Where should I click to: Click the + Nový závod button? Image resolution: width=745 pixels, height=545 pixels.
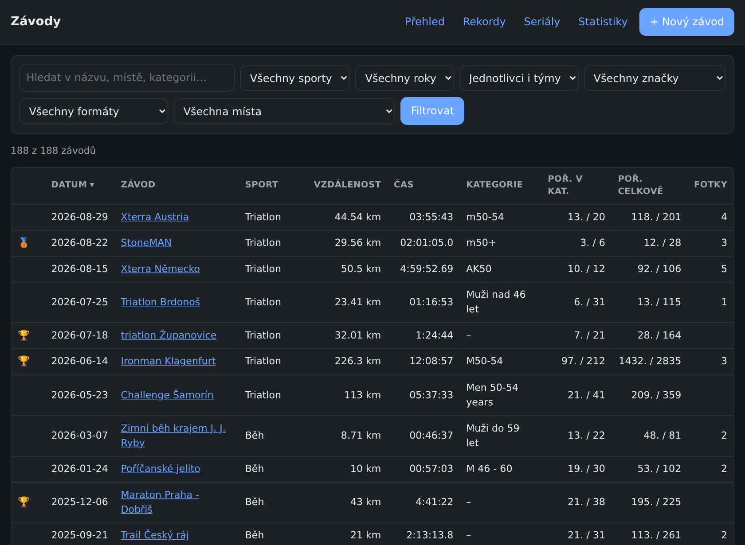[x=686, y=22]
